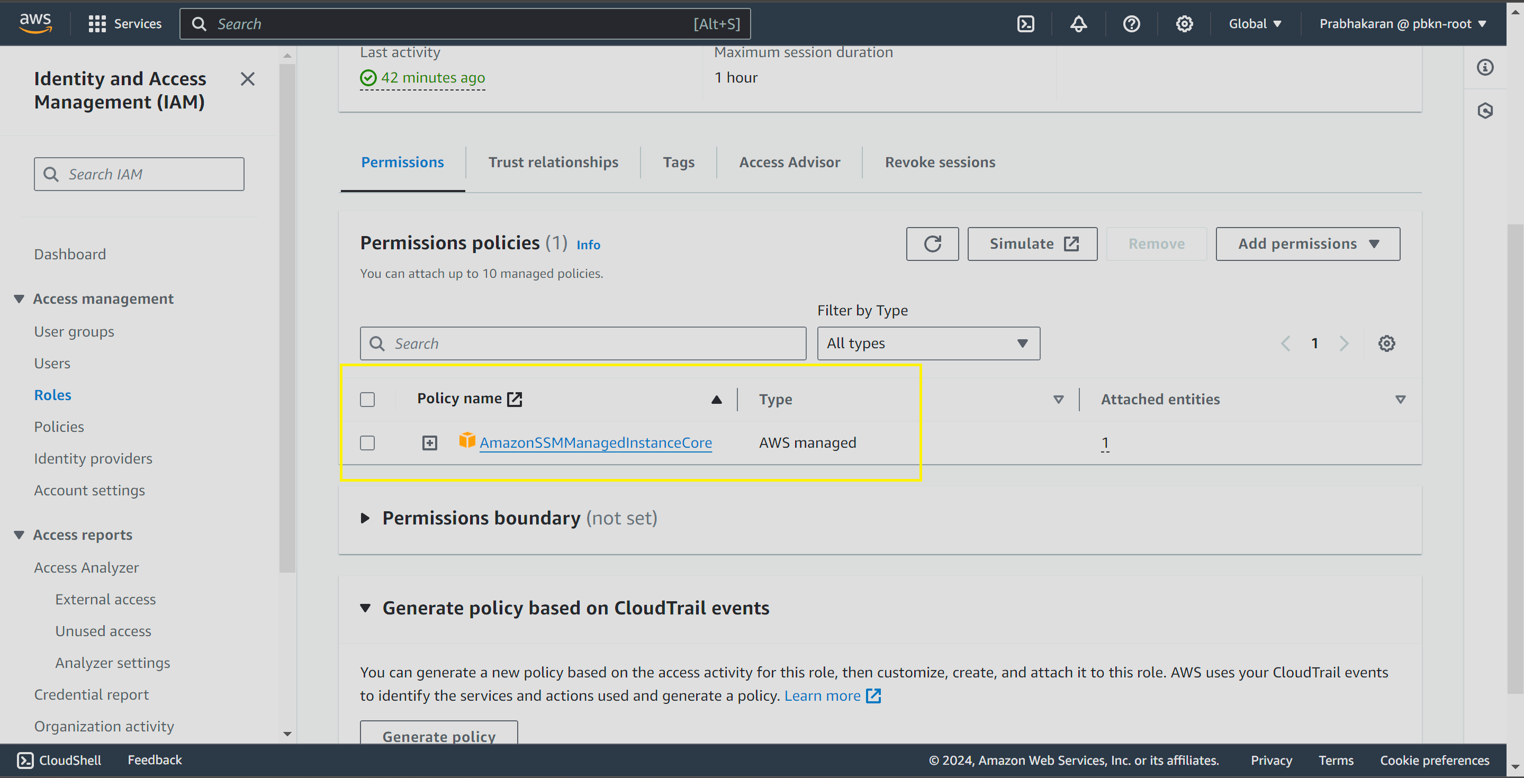This screenshot has width=1524, height=778.
Task: Open the table preferences gear near pagination
Action: pos(1387,343)
